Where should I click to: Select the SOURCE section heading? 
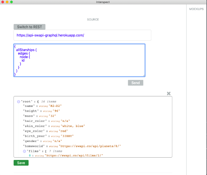click(x=93, y=20)
